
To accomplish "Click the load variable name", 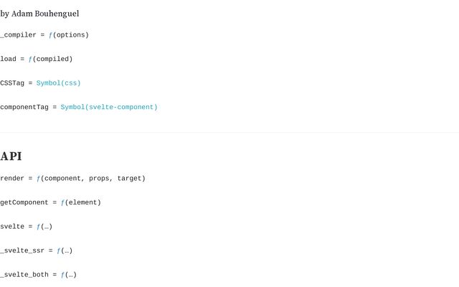I will (x=8, y=59).
